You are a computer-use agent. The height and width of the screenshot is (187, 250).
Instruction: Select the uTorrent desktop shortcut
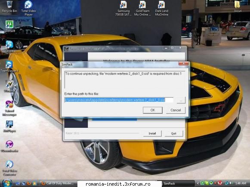coord(10,26)
